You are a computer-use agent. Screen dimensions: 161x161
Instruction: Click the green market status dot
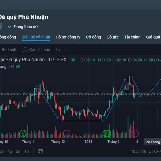click(73, 60)
